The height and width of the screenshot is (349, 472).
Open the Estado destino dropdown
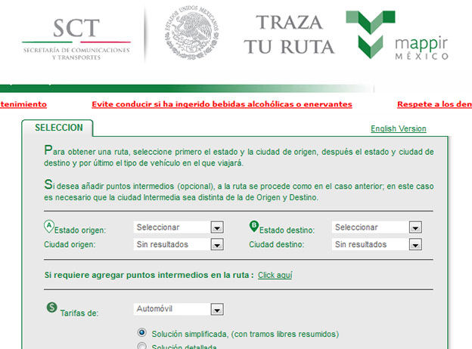[377, 227]
